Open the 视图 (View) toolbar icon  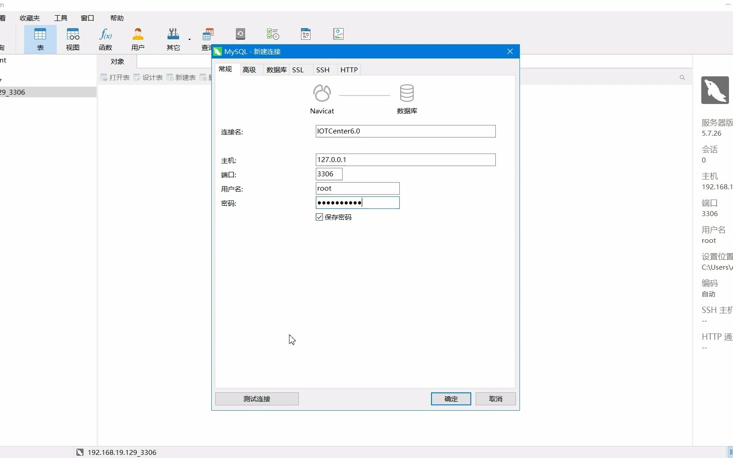pyautogui.click(x=73, y=39)
